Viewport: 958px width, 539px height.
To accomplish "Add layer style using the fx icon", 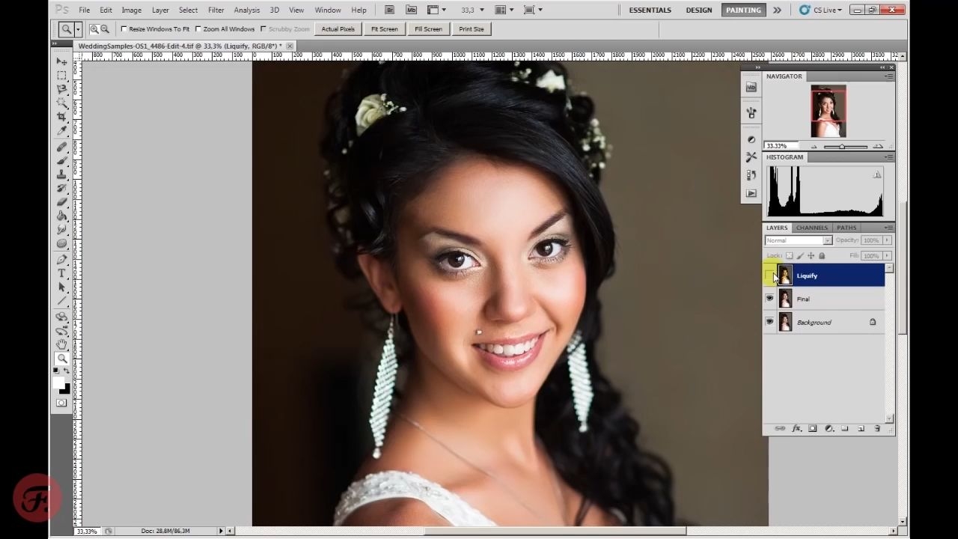I will 796,429.
